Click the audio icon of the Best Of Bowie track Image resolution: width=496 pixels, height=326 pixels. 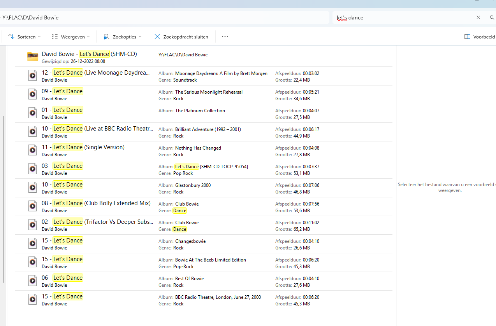coord(33,281)
